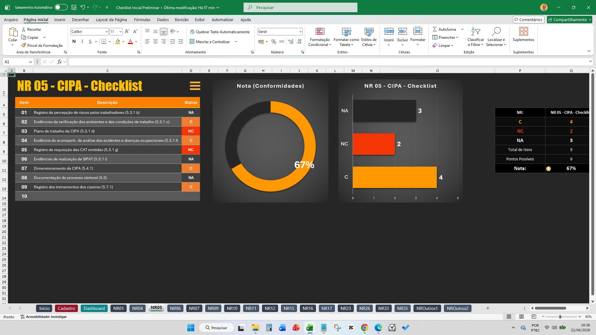Click the Comentários button
The width and height of the screenshot is (596, 335).
[x=528, y=20]
